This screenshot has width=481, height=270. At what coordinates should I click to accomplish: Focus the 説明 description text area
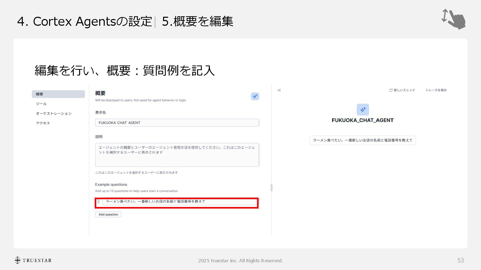177,155
